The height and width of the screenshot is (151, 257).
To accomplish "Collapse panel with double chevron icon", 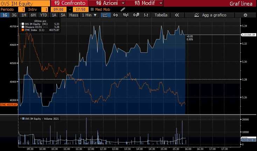I will click(177, 15).
